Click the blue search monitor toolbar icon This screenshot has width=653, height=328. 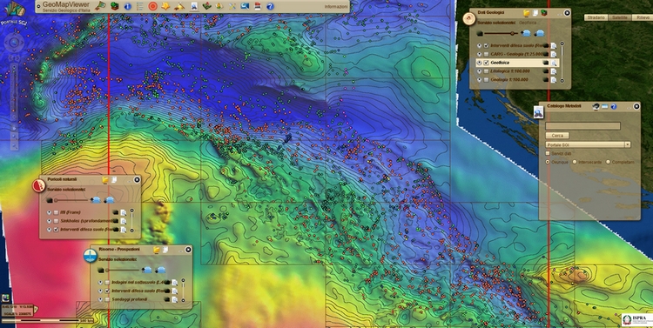tap(246, 6)
